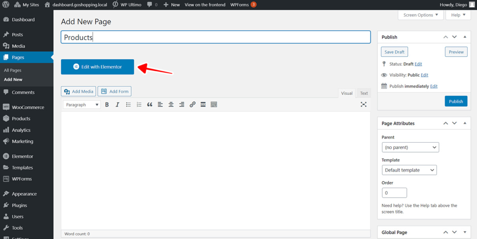This screenshot has width=477, height=239.
Task: Open the Paragraph style dropdown
Action: (81, 104)
